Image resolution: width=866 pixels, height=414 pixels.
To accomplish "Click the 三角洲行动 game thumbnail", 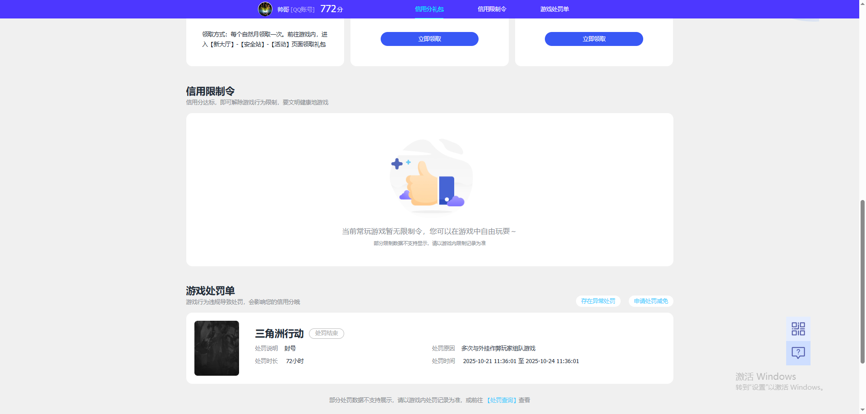I will (x=216, y=348).
